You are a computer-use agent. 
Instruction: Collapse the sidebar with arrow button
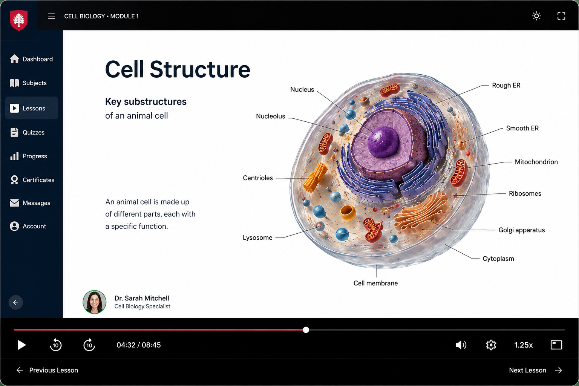coord(15,302)
